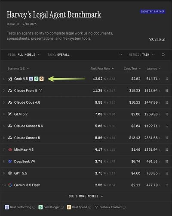The height and width of the screenshot is (216, 172).
Task: Select the Claude Opus 4.8 model name
Action: 27,102
